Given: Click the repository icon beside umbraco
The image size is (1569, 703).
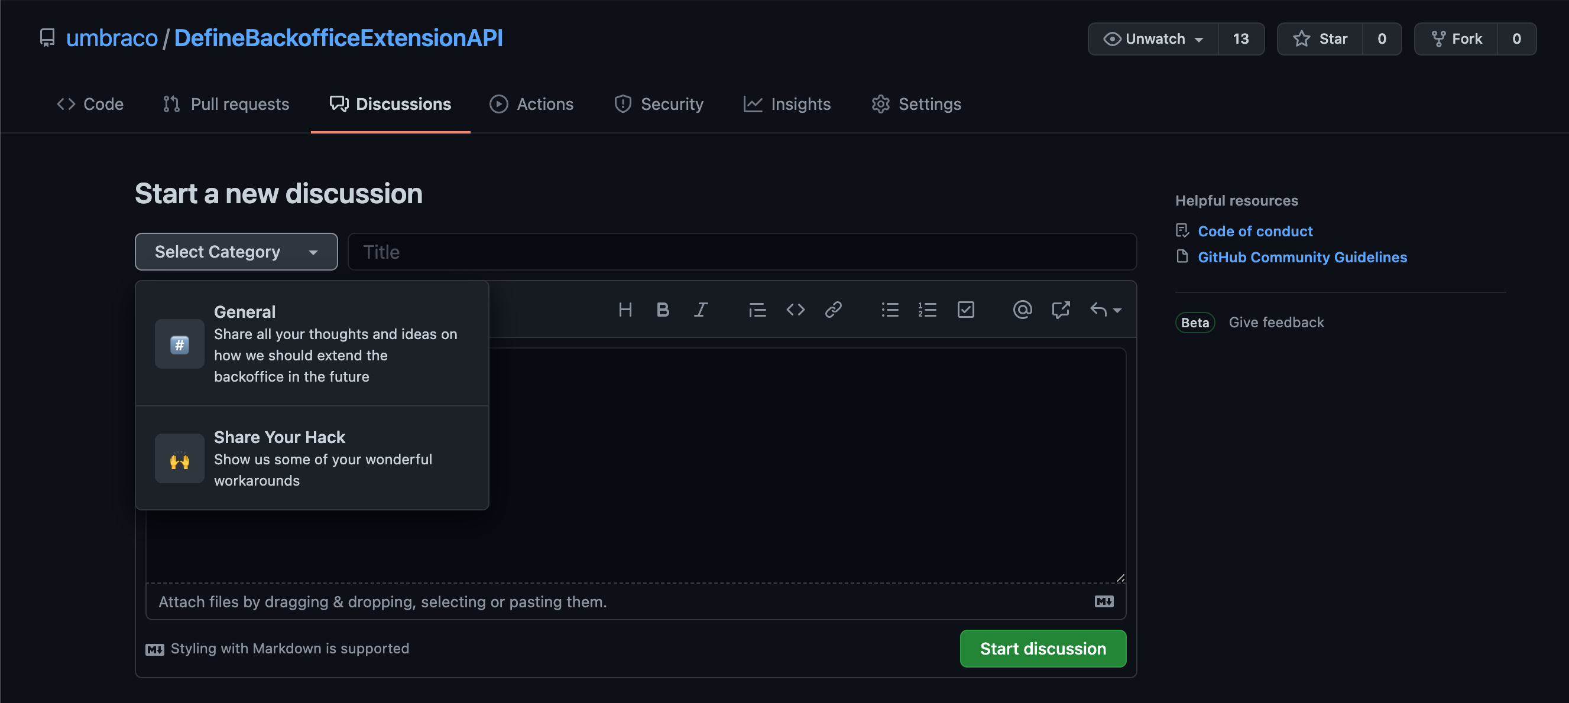Looking at the screenshot, I should (x=47, y=38).
